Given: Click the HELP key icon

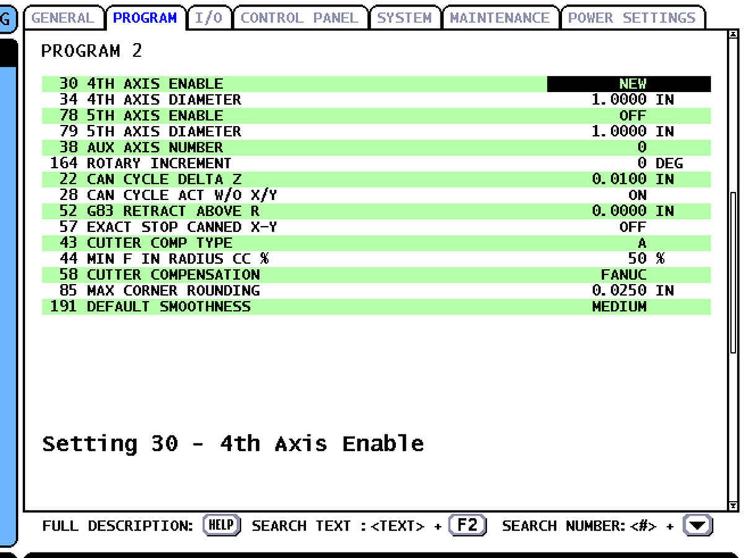Looking at the screenshot, I should click(x=221, y=526).
